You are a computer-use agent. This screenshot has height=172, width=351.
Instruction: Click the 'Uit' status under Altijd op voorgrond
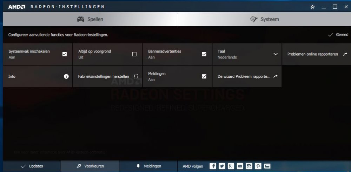[x=81, y=57]
